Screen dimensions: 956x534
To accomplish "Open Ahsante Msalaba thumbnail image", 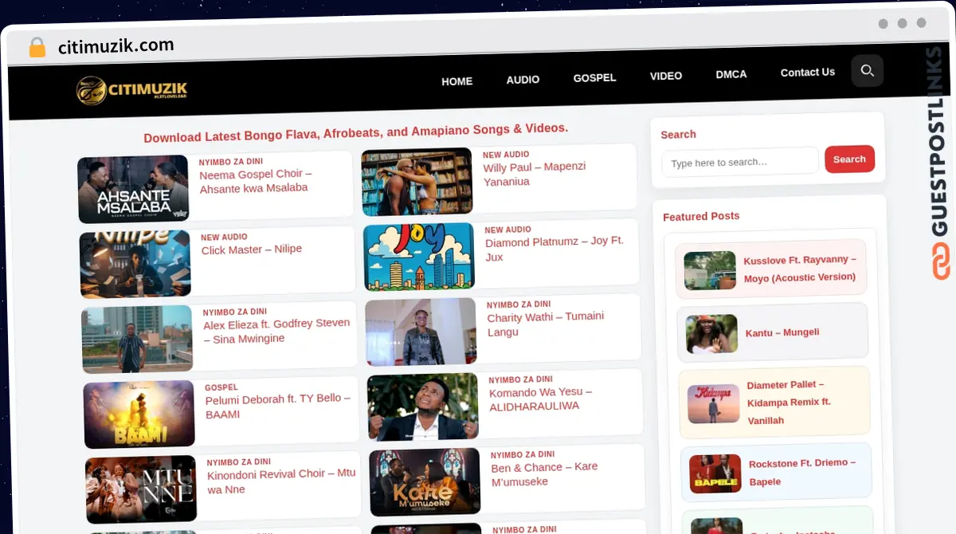I will click(133, 189).
